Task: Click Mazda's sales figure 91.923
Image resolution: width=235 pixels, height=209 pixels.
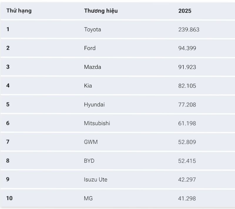Action: point(187,67)
